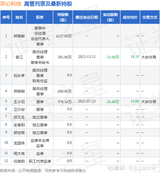Click the 成交均价 column header
Image resolution: width=160 pixels, height=173 pixels.
tap(130, 17)
